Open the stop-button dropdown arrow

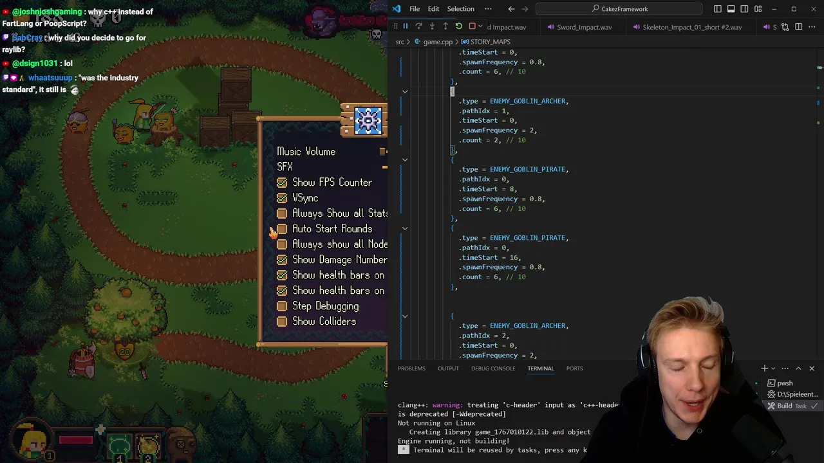pyautogui.click(x=480, y=26)
